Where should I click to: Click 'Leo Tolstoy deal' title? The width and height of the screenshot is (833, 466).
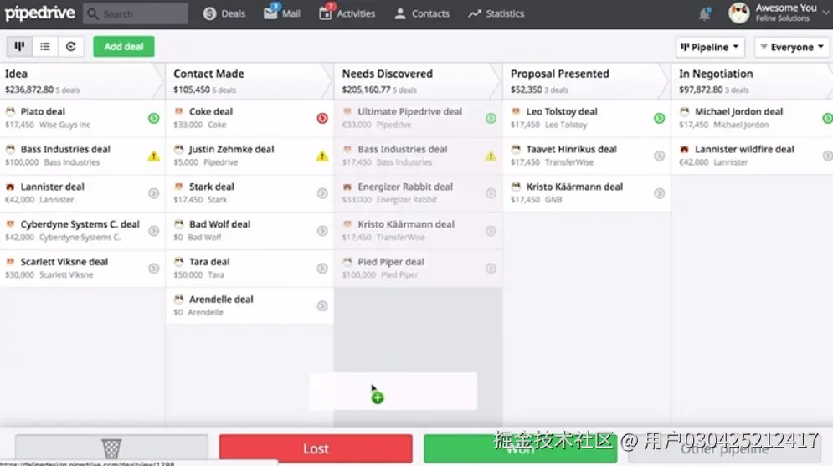pyautogui.click(x=562, y=111)
